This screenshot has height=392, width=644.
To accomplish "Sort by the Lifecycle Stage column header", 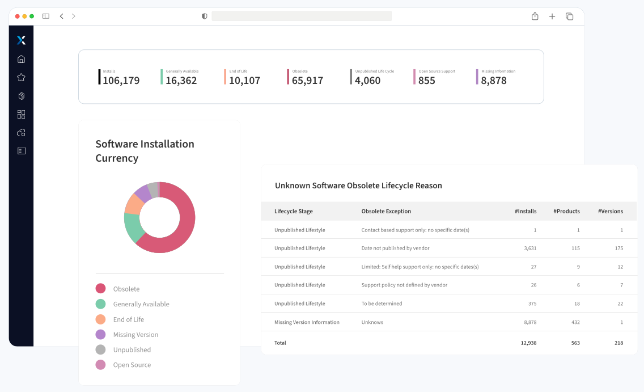I will coord(294,211).
